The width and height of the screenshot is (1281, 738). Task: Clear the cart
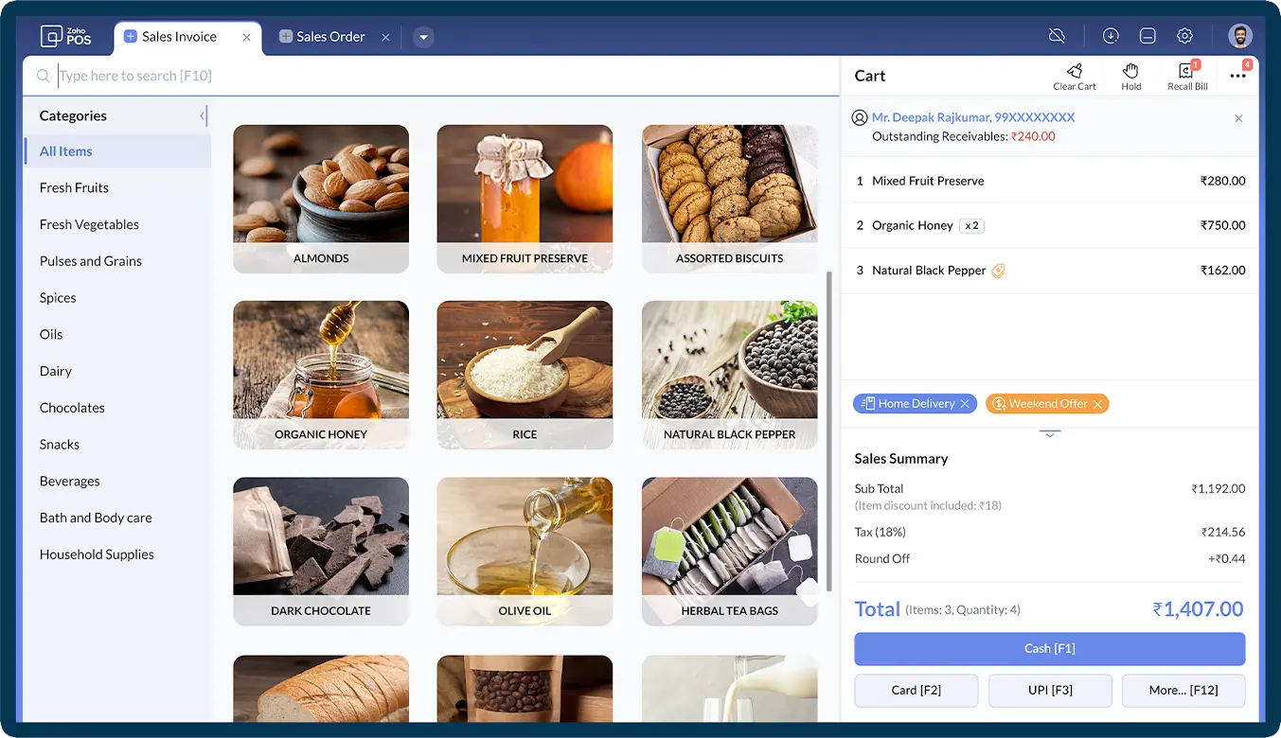[1075, 77]
